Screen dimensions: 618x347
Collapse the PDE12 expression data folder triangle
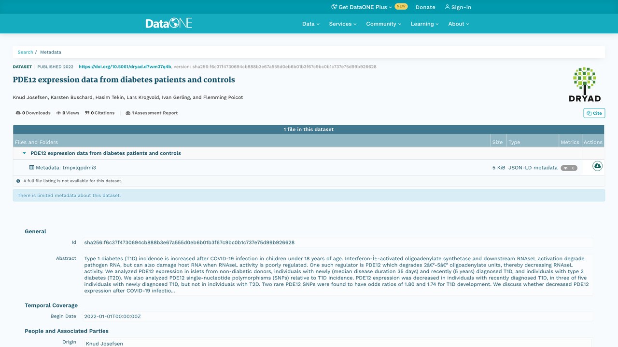(x=24, y=153)
